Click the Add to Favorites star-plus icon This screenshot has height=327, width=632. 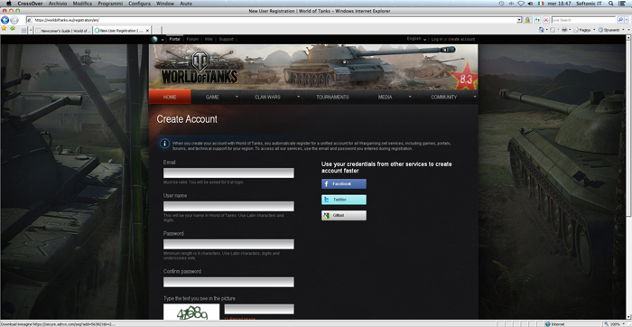(x=13, y=29)
